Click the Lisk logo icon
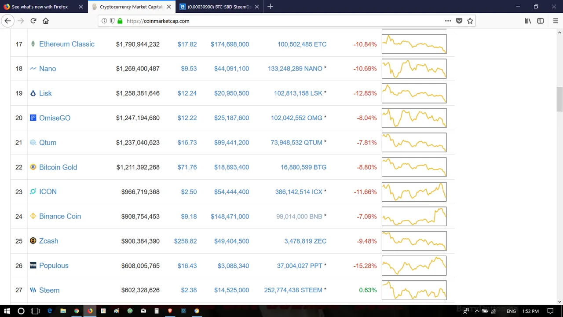Viewport: 563px width, 317px height. point(33,93)
